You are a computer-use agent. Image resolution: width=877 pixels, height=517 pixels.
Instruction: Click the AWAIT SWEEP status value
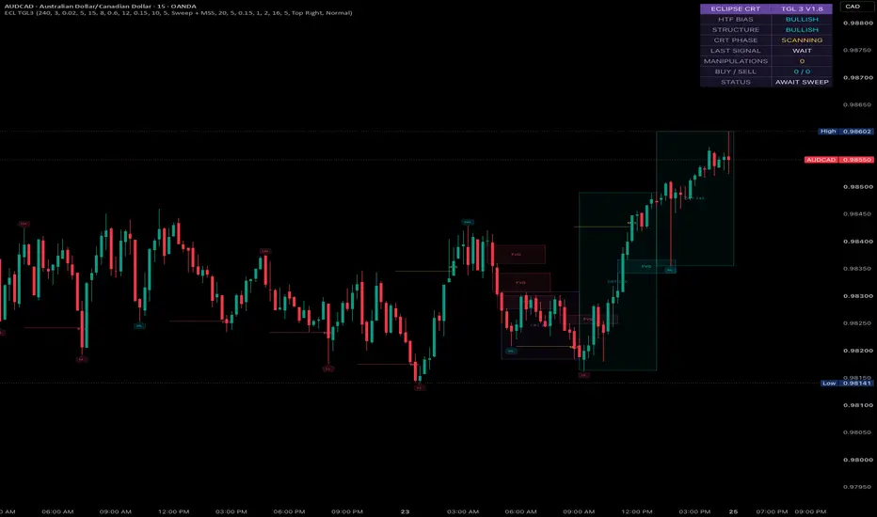(802, 82)
